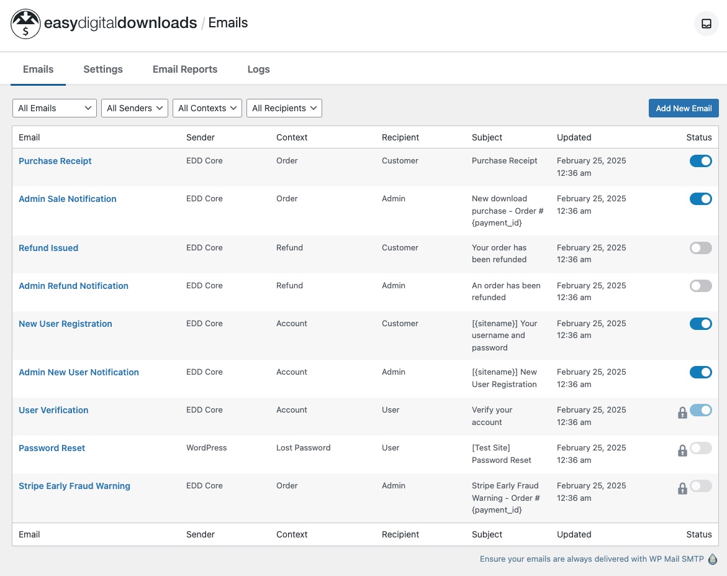Viewport: 727px width, 576px height.
Task: Open the All Senders filter dropdown
Action: click(135, 108)
